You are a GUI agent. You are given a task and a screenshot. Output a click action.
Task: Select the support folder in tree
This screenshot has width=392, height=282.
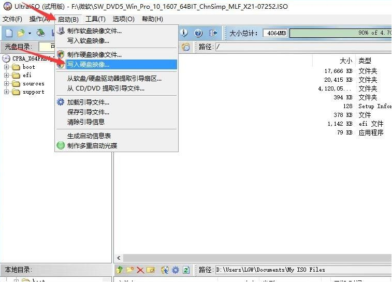[x=33, y=92]
